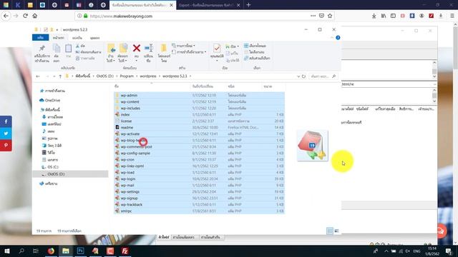Click Firefox Reload page button
Image resolution: width=458 pixels, height=257 pixels.
point(25,16)
